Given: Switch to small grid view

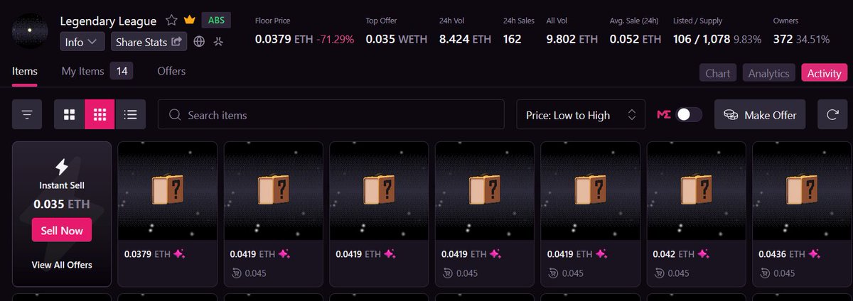Looking at the screenshot, I should [x=100, y=114].
